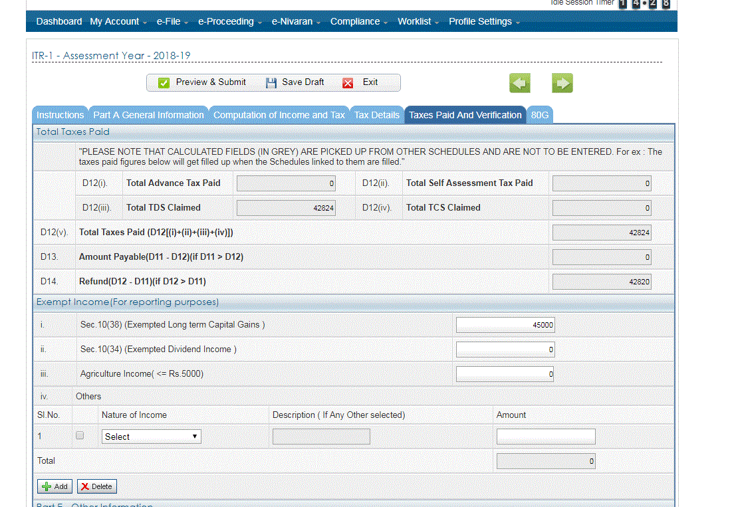The image size is (738, 507).
Task: Go to the Dashboard
Action: [59, 21]
